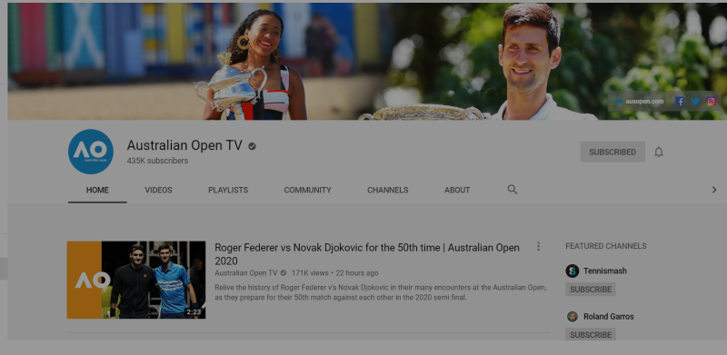The image size is (727, 355).
Task: Subscribe to Tennismash
Action: point(591,290)
